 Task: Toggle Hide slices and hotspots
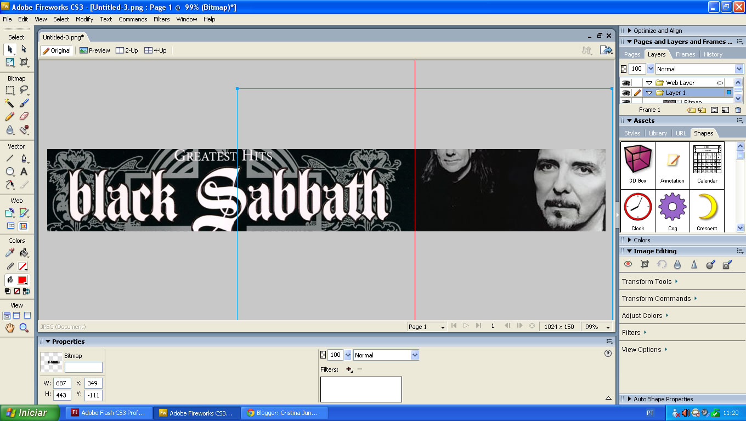click(10, 226)
